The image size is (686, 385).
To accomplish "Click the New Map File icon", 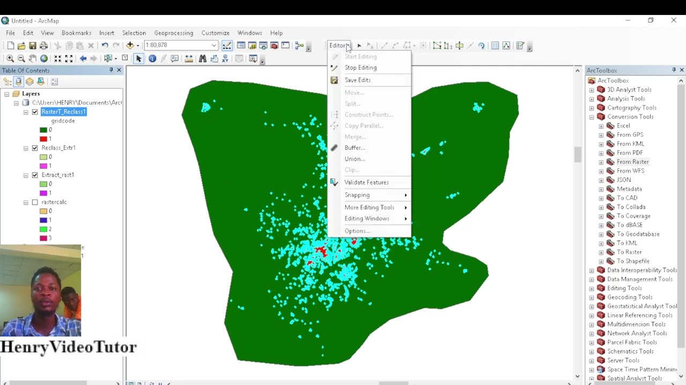I will tap(10, 46).
